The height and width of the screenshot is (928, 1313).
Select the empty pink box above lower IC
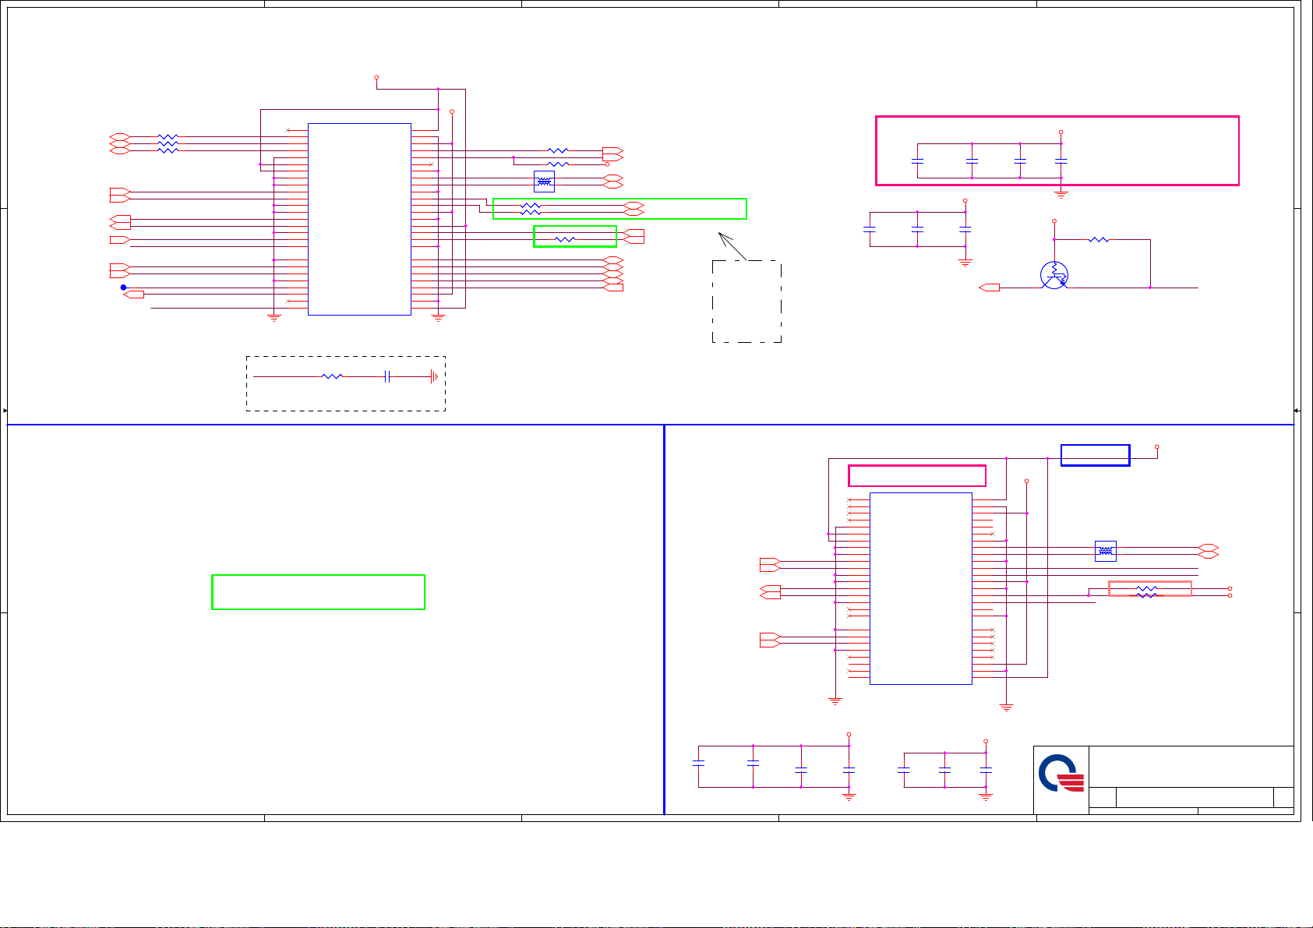(x=916, y=475)
